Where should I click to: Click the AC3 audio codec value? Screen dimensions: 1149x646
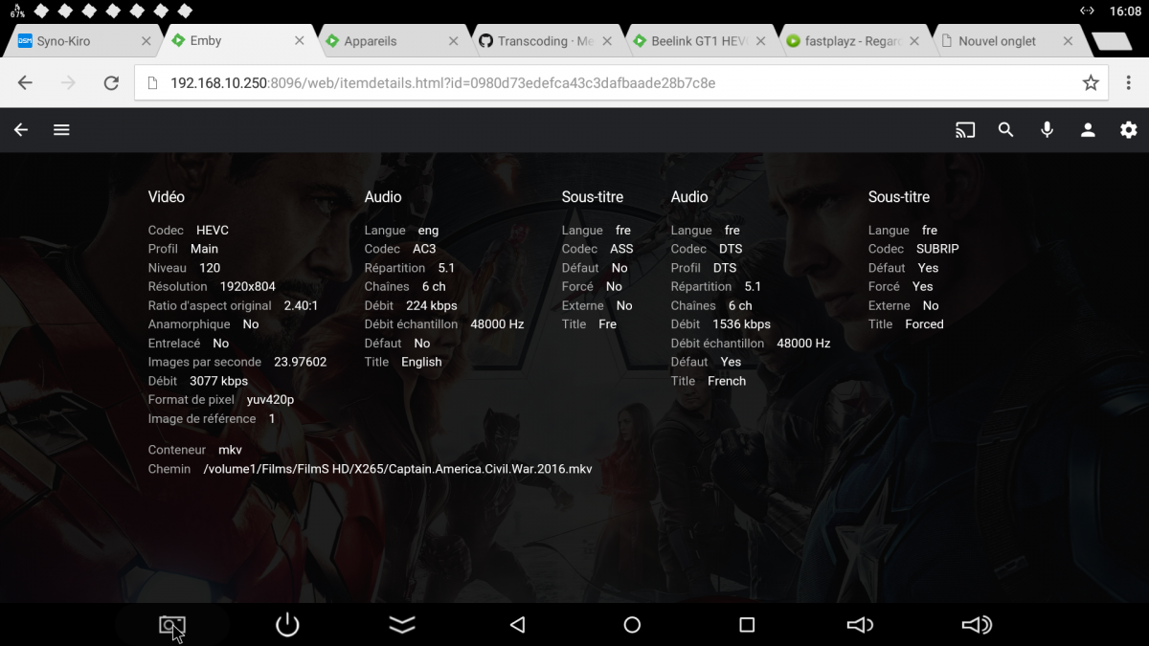pos(424,249)
